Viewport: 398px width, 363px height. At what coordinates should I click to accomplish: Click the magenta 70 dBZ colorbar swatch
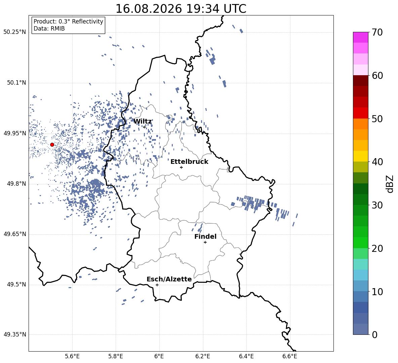click(360, 37)
